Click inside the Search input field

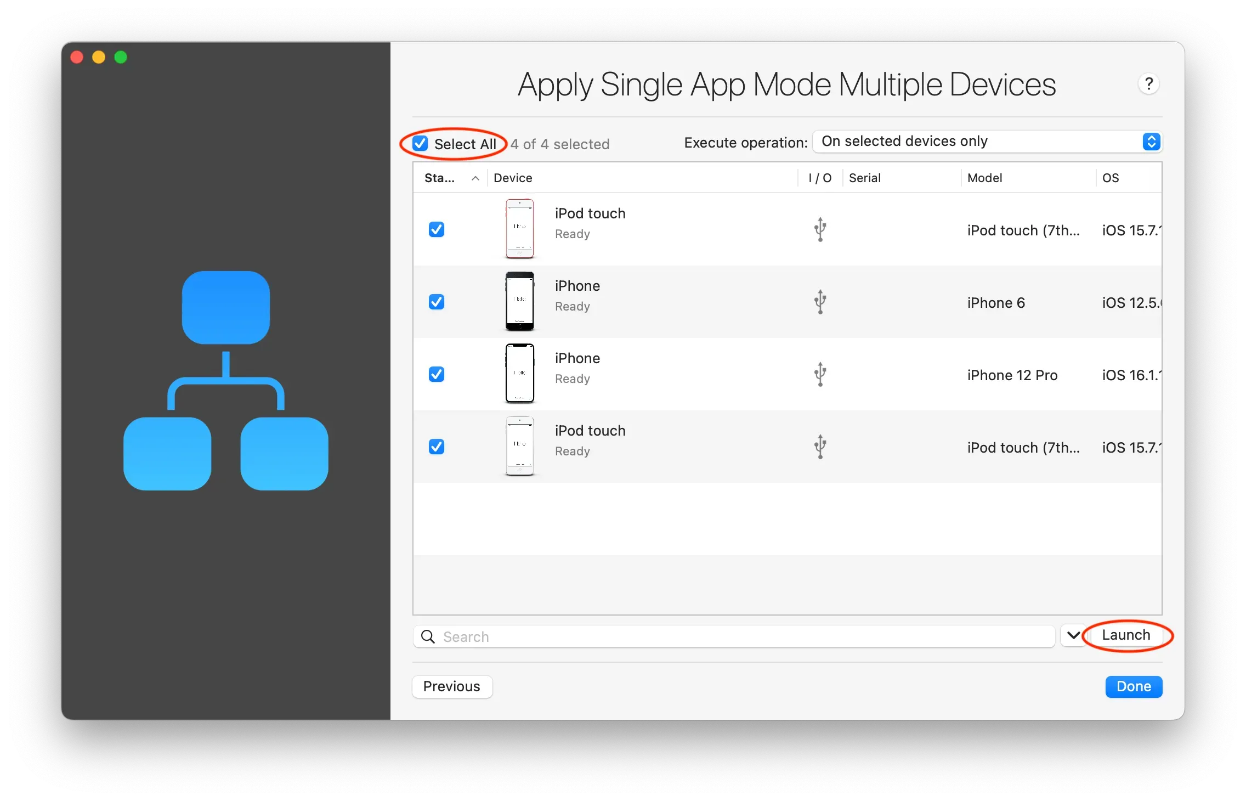pos(658,636)
